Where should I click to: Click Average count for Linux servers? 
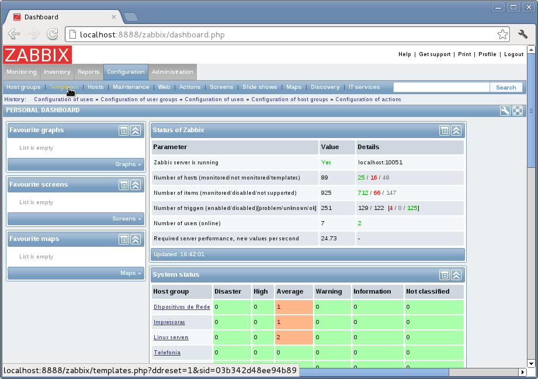[294, 337]
